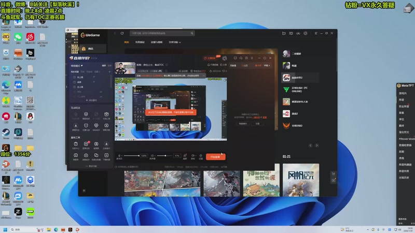The image size is (415, 233).
Task: Open the WeChat desktop icon
Action: pyautogui.click(x=18, y=37)
